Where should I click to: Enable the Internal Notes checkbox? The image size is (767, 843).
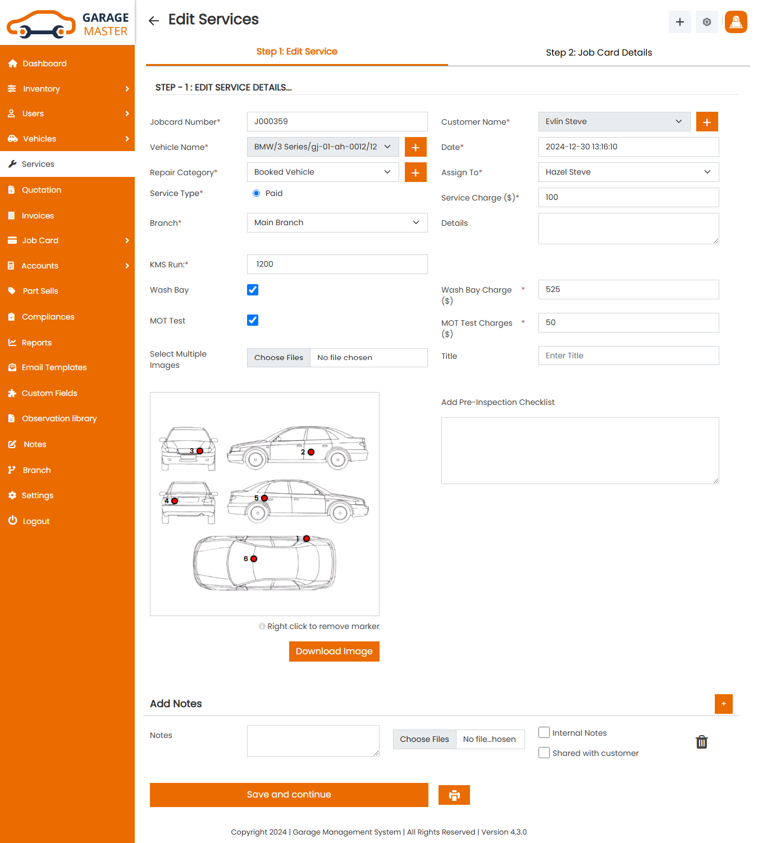pyautogui.click(x=544, y=732)
